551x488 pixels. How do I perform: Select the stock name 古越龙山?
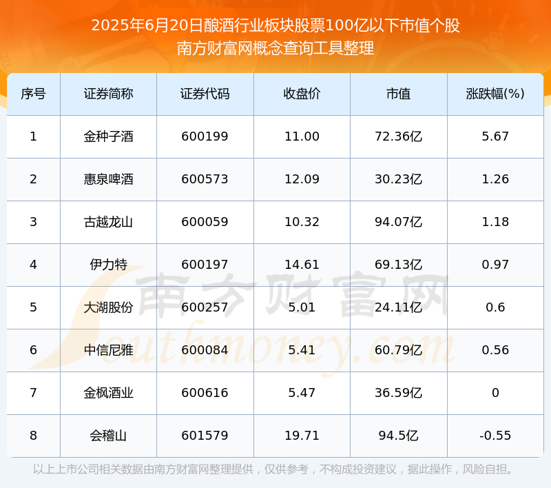coord(108,222)
